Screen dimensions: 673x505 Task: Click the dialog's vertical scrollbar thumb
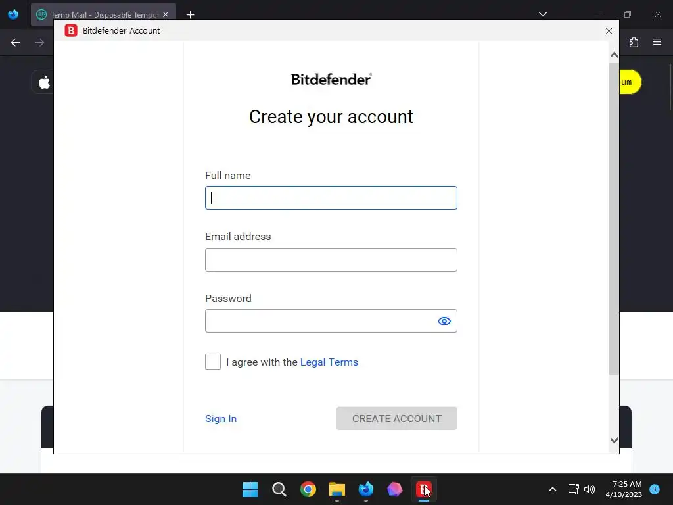pos(614,218)
